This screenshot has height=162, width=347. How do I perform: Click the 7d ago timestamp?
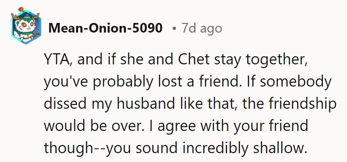pos(202,28)
